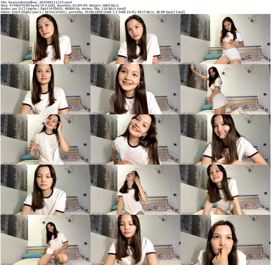271x265 pixels.
Task: Choose the frame stamped 01:57:02
Action: click(225, 240)
